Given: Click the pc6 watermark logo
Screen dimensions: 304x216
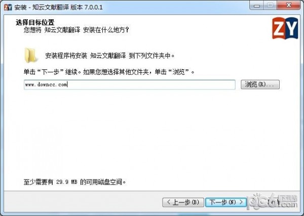Looking at the screenshot, I should pyautogui.click(x=263, y=202).
